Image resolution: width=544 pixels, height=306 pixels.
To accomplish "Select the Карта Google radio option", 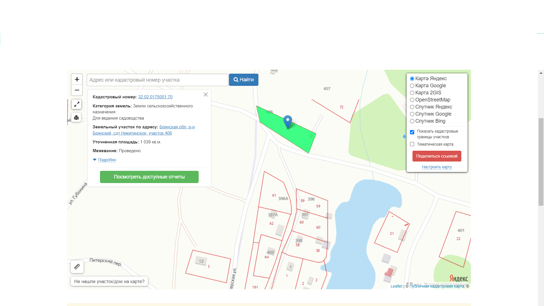I will [412, 86].
